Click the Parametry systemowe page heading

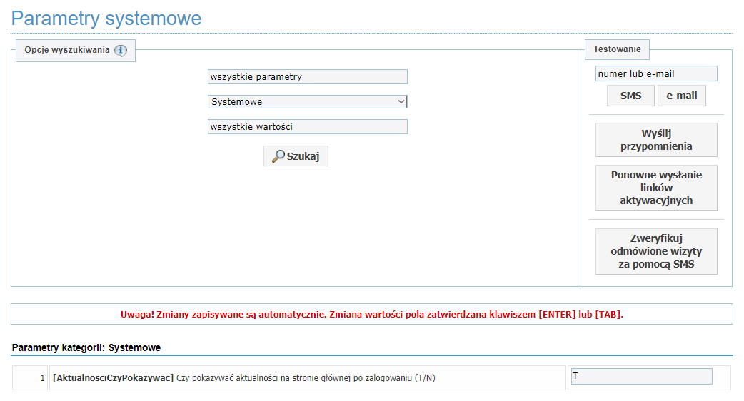pos(106,19)
